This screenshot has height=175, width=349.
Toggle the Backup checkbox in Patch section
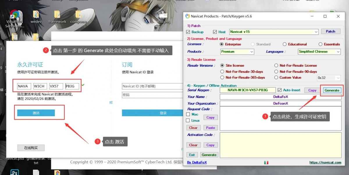(x=188, y=32)
